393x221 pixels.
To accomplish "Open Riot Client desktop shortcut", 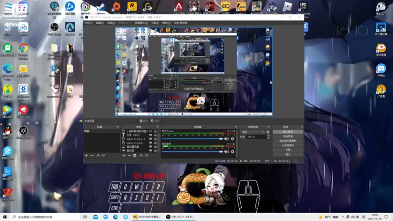I will tap(23, 112).
